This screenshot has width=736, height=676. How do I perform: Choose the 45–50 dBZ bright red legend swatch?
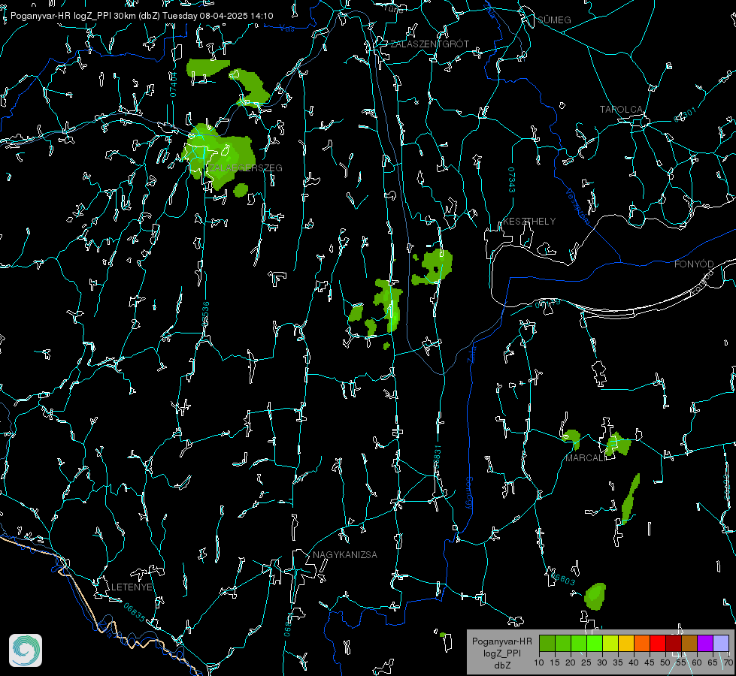click(x=658, y=644)
